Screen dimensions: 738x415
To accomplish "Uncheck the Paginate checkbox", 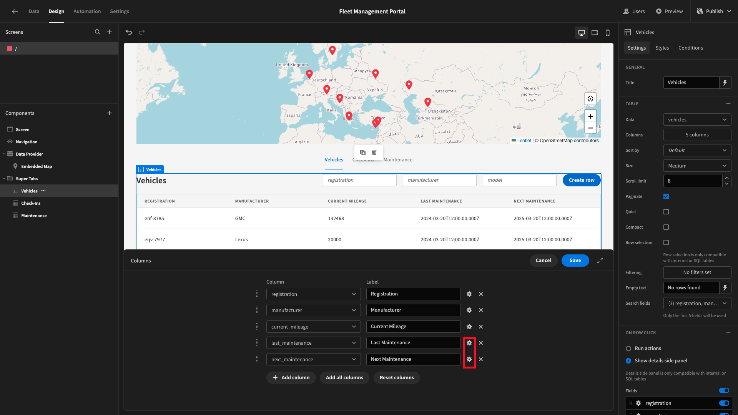I will (666, 196).
